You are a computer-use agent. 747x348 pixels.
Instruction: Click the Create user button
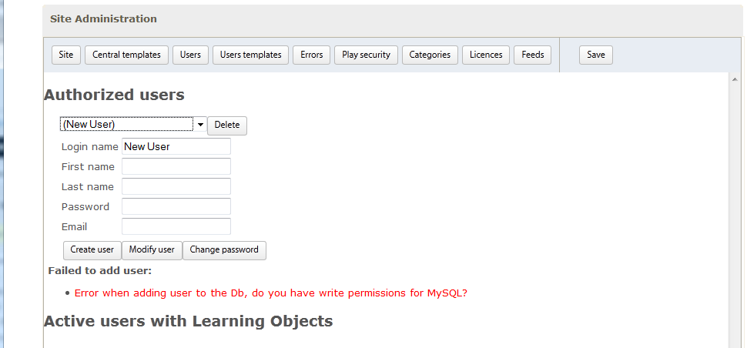92,250
